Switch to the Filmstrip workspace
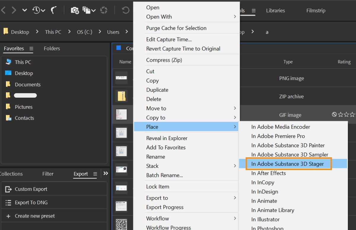 [316, 10]
